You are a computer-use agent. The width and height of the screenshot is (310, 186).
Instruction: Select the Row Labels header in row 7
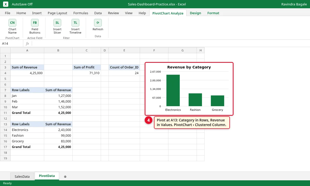click(x=27, y=90)
